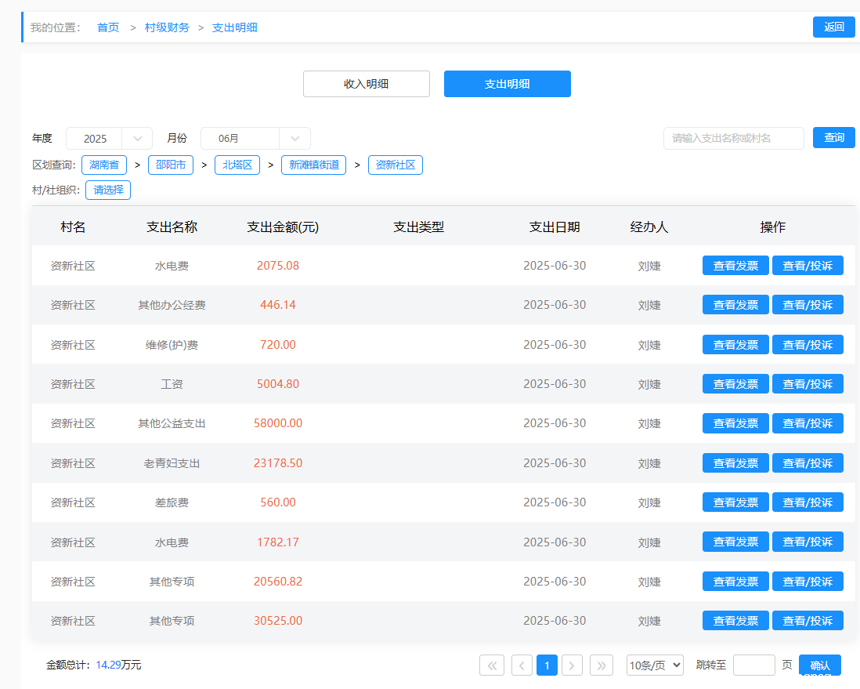The width and height of the screenshot is (860, 689).
Task: Click the next page arrow
Action: (572, 665)
